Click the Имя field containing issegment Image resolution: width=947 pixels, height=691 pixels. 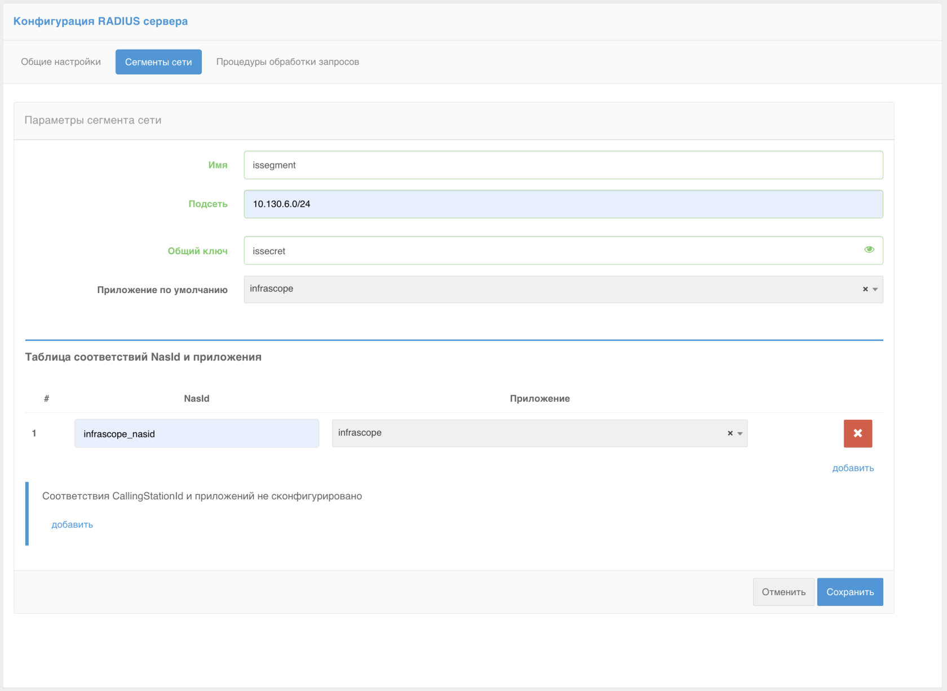(563, 165)
